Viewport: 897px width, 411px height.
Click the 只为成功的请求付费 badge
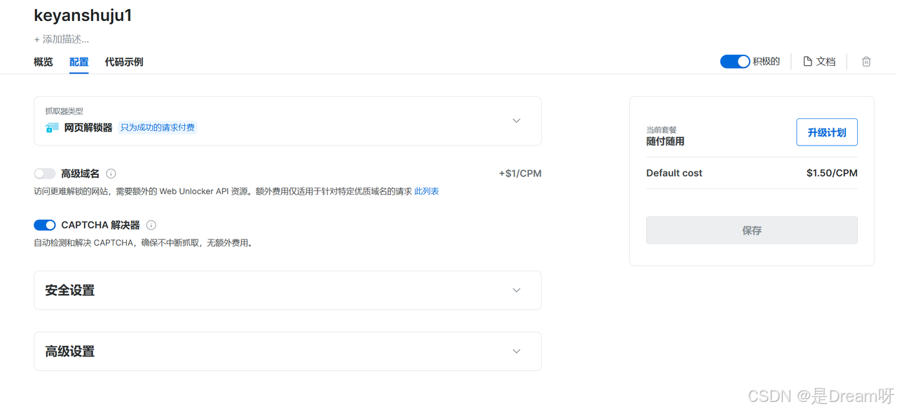(158, 128)
